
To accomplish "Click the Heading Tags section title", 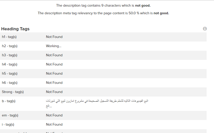I will click(x=15, y=29).
